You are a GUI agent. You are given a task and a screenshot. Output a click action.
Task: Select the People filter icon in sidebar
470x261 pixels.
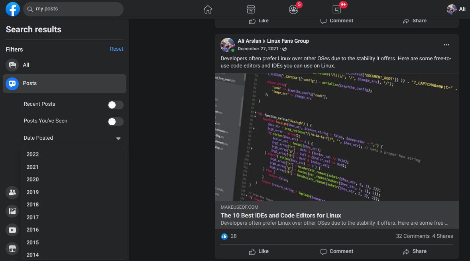(x=12, y=193)
